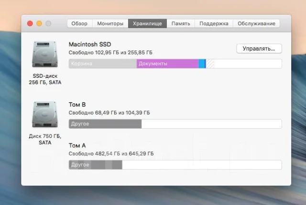Click the Macintosh SSD volume name
Viewport: 306px width, 205px height.
[90, 44]
